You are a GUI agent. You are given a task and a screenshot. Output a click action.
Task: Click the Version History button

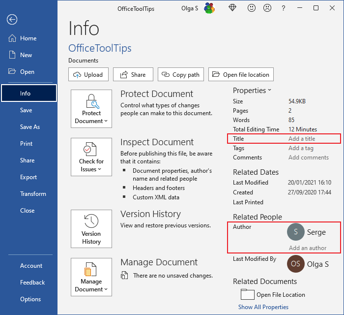pos(91,229)
